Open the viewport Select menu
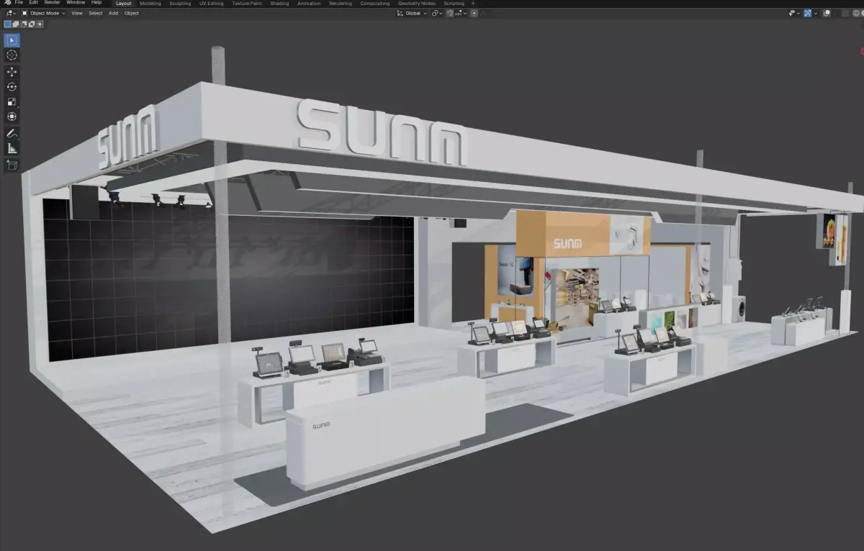Screen dimensions: 864x551 pyautogui.click(x=96, y=13)
